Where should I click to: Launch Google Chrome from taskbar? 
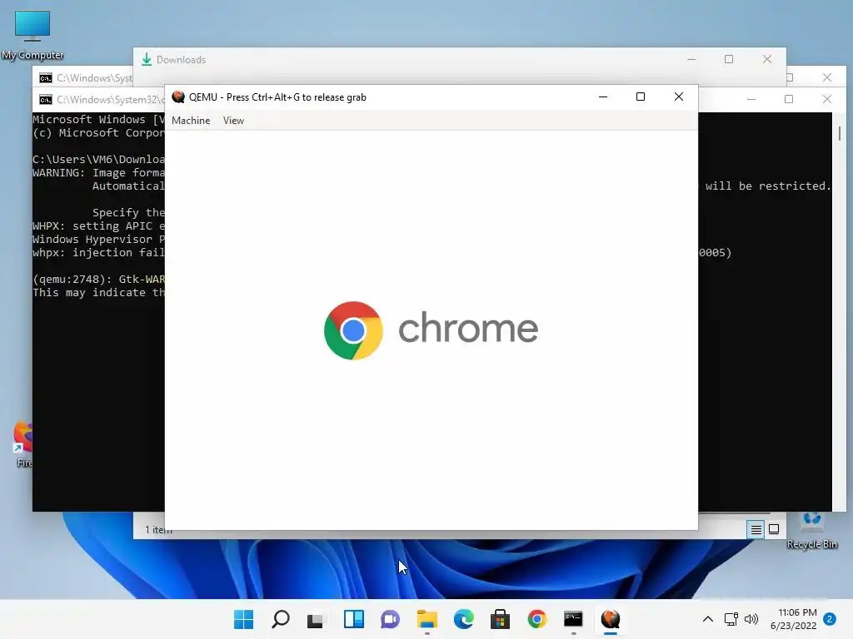[x=537, y=619]
